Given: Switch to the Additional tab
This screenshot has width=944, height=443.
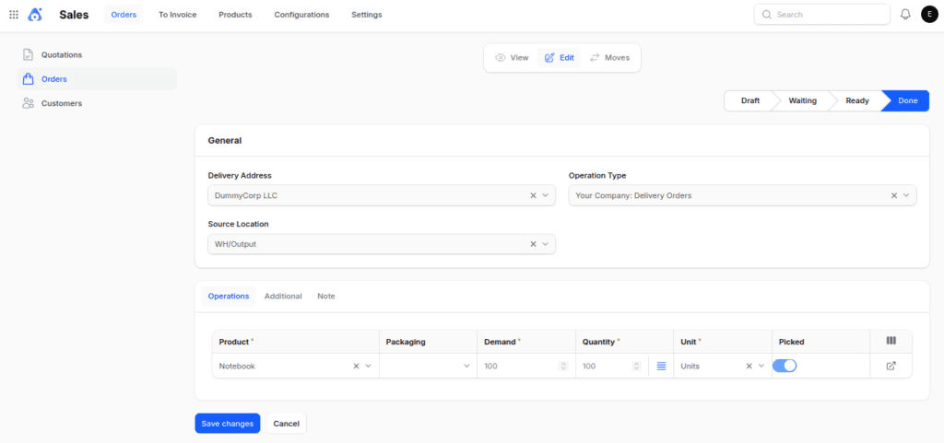Looking at the screenshot, I should point(283,297).
